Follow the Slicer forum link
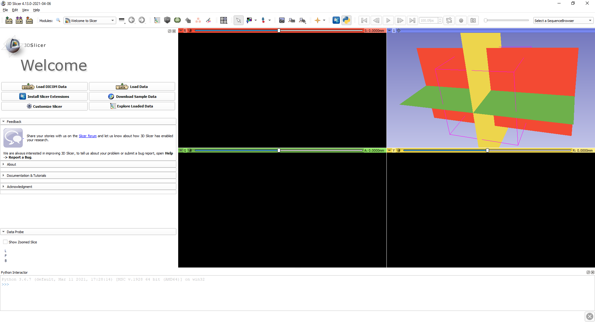The image size is (595, 322). click(88, 136)
